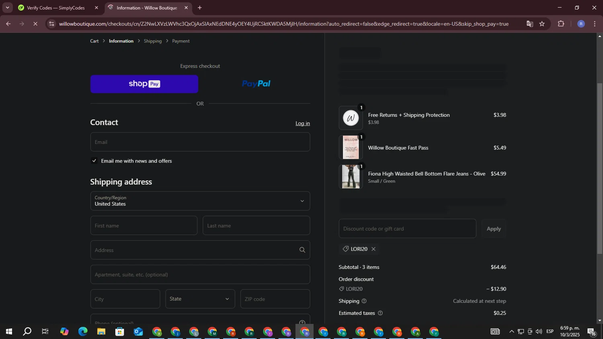
Task: Open Microsoft Edge from taskbar
Action: coord(83,332)
